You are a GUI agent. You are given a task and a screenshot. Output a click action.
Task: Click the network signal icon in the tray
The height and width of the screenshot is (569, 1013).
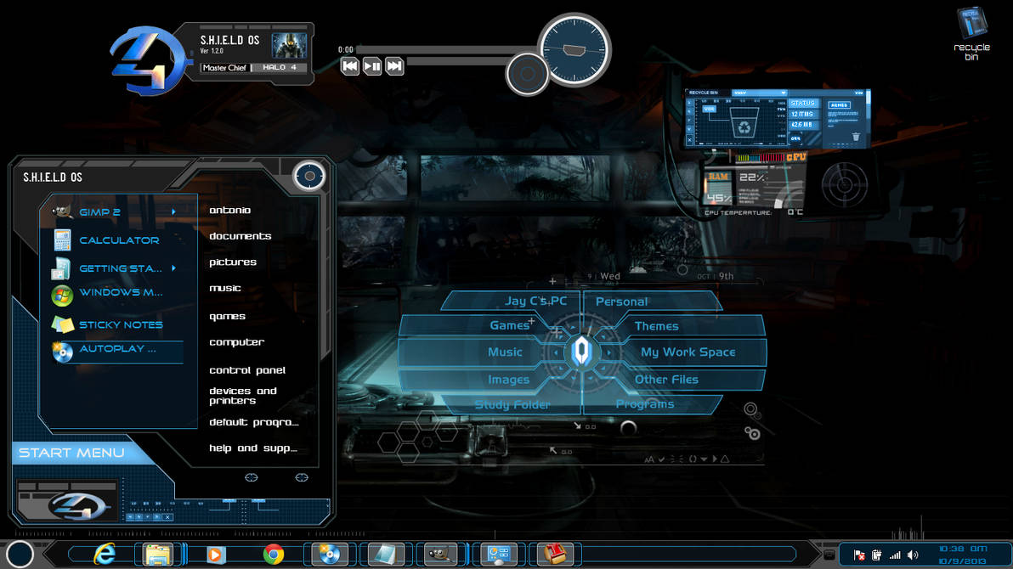(895, 555)
